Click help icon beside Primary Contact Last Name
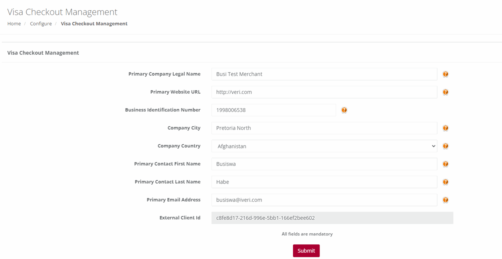This screenshot has height=259, width=502. (x=446, y=182)
